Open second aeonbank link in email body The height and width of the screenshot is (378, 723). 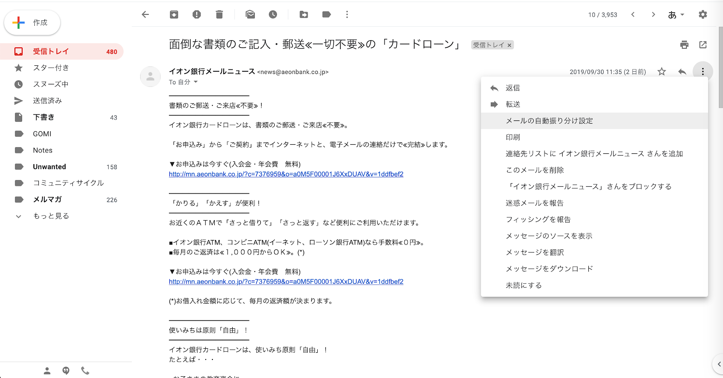point(286,281)
